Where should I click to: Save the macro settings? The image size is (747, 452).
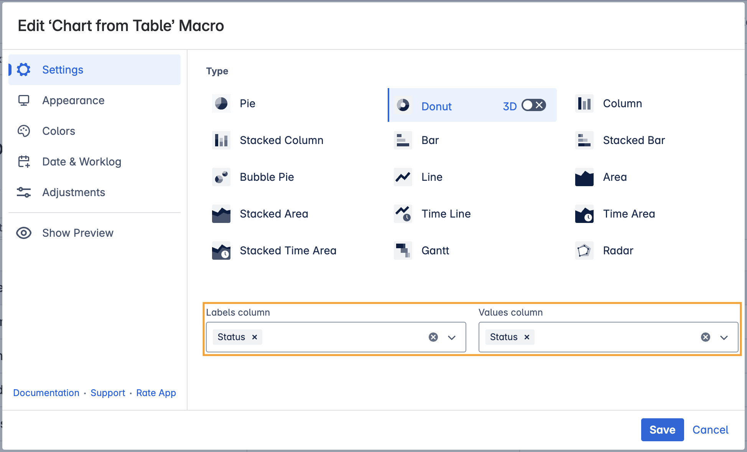coord(662,430)
